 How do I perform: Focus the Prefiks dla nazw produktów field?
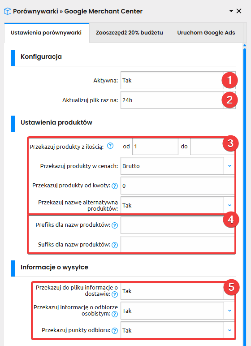click(x=177, y=225)
